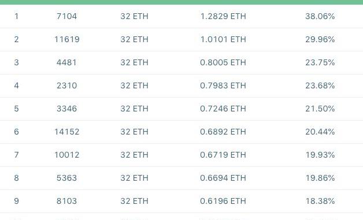Open validator index 2310
This screenshot has height=220, width=363.
coord(66,85)
